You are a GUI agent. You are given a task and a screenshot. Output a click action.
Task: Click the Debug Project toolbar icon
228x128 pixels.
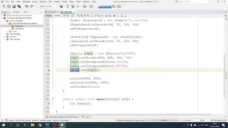click(x=84, y=6)
